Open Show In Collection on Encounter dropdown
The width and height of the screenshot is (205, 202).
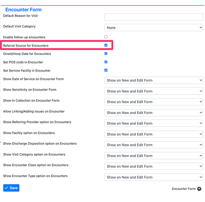154,102
